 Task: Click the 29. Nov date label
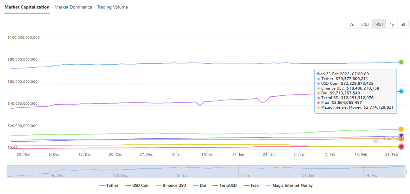(x=23, y=155)
